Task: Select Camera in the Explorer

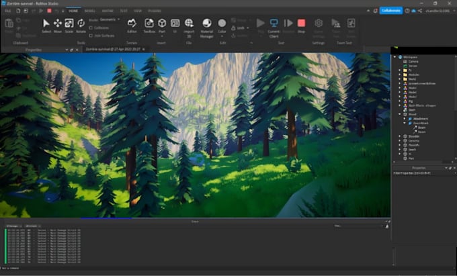Action: coord(413,61)
